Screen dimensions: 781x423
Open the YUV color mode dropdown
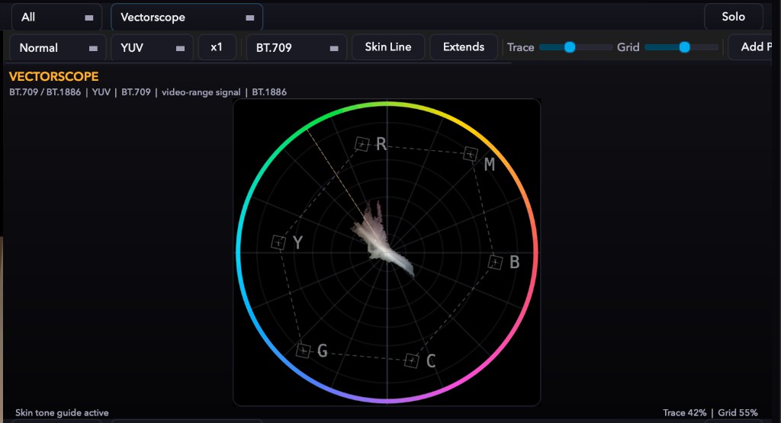click(152, 48)
